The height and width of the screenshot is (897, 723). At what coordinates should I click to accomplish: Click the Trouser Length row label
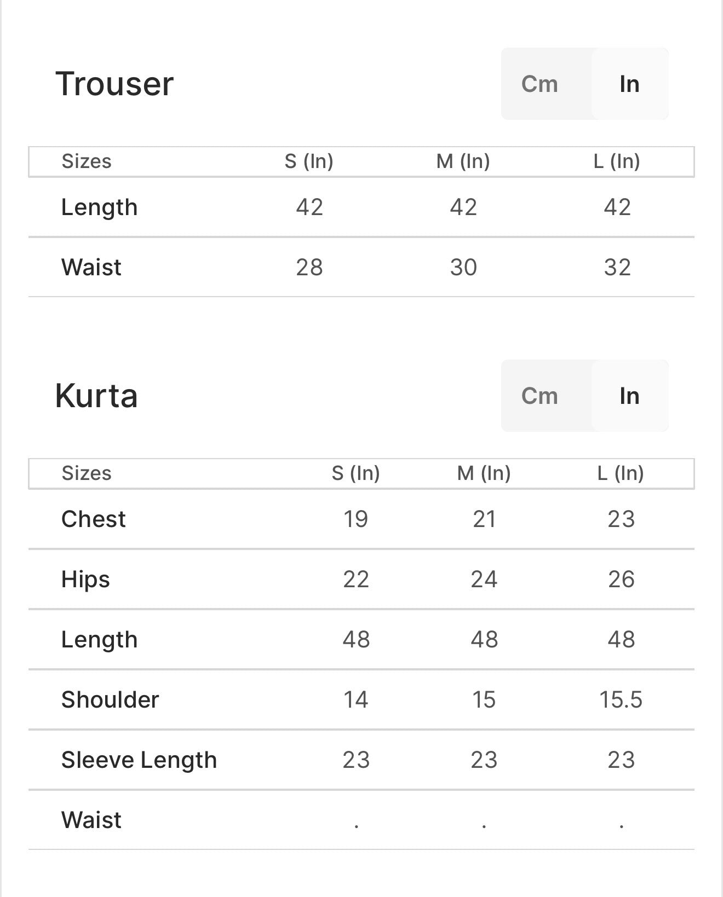tap(99, 207)
